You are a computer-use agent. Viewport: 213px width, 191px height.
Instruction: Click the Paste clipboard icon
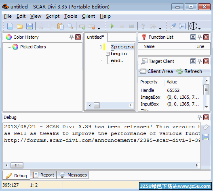(x=61, y=26)
